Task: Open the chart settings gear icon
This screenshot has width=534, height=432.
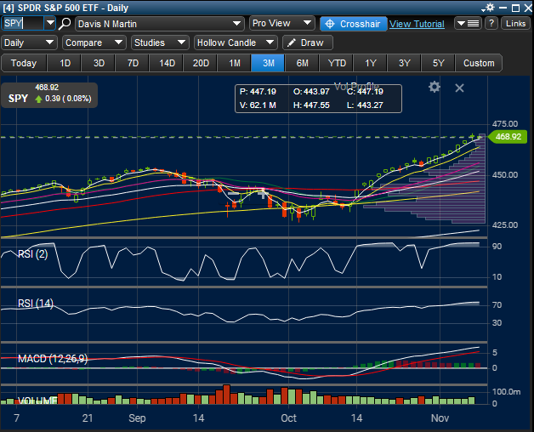Action: point(435,88)
